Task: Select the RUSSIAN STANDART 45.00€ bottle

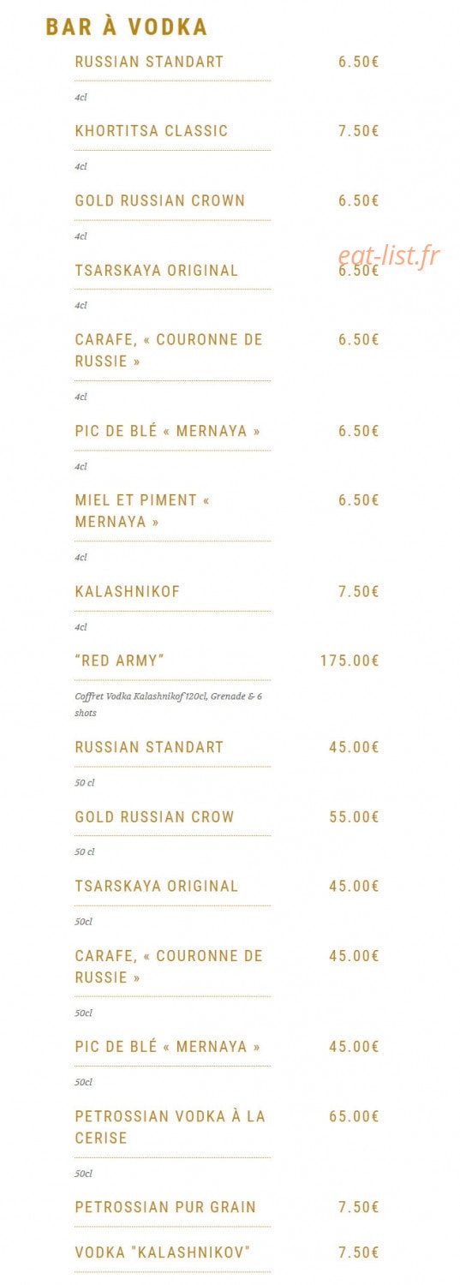Action: (x=149, y=747)
